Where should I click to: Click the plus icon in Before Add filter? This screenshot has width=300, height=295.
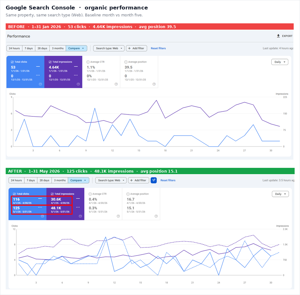click(129, 48)
